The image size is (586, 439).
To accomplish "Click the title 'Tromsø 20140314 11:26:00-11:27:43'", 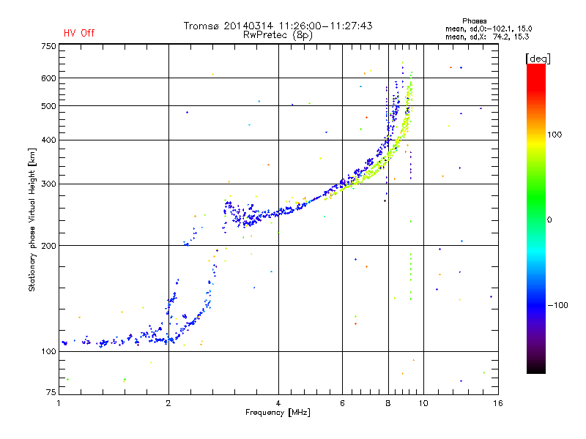I will [x=278, y=26].
